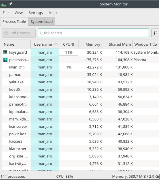
Task: Open the process filter view icon button
Action: [155, 33]
